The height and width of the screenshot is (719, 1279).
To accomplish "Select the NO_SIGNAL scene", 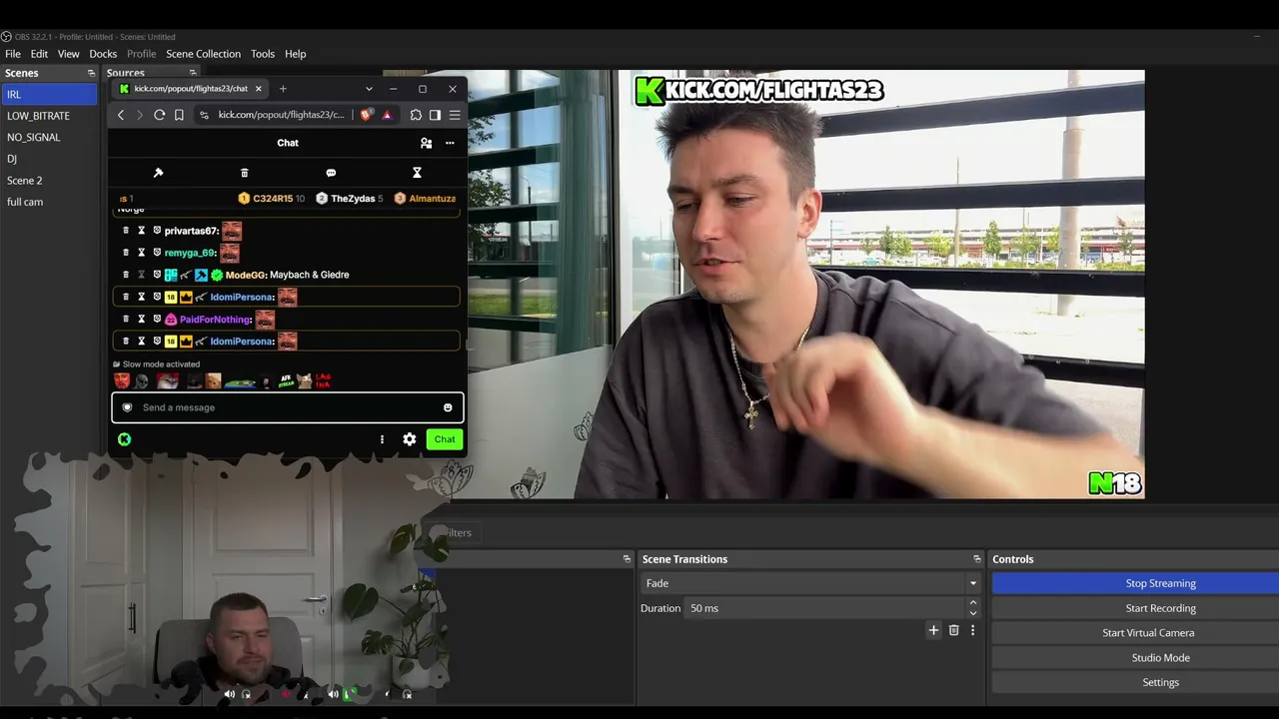I will tap(49, 137).
